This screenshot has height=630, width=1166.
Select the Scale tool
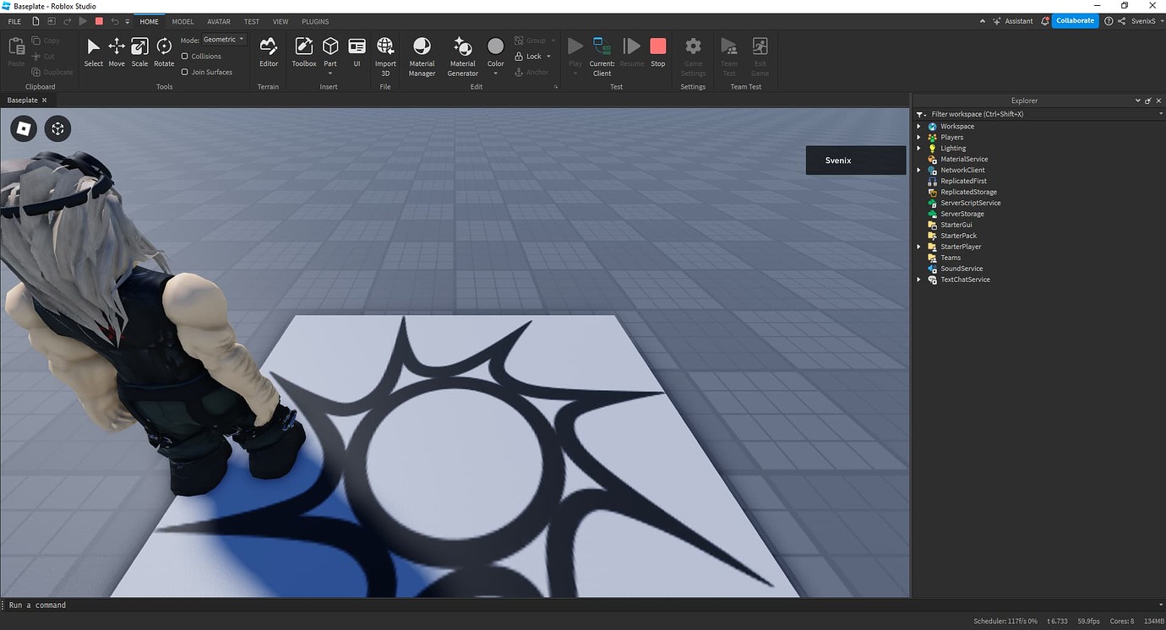click(139, 53)
